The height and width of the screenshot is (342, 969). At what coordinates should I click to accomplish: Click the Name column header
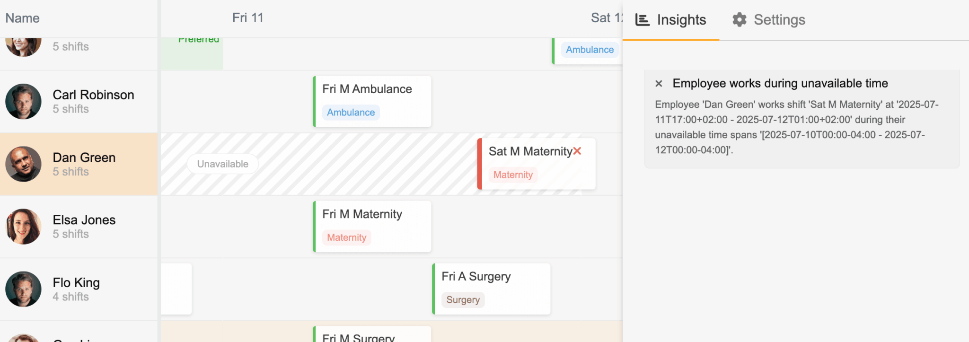[22, 18]
